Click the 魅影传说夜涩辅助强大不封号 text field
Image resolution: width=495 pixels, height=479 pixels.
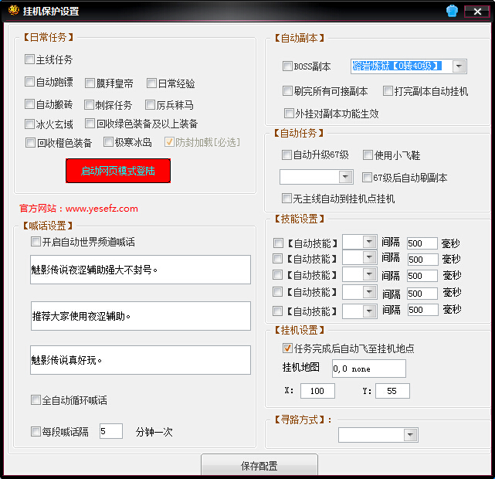[141, 270]
